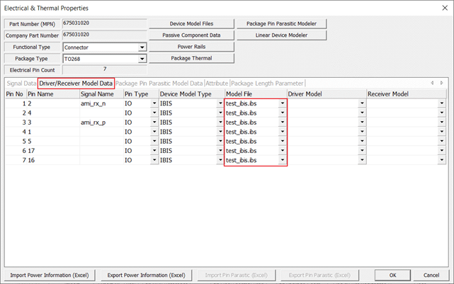Image resolution: width=454 pixels, height=284 pixels.
Task: Click the Signal Name cell ami_rx_p
Action: point(101,123)
